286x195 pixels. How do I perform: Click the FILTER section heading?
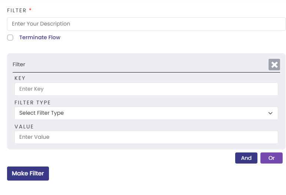[x=17, y=10]
